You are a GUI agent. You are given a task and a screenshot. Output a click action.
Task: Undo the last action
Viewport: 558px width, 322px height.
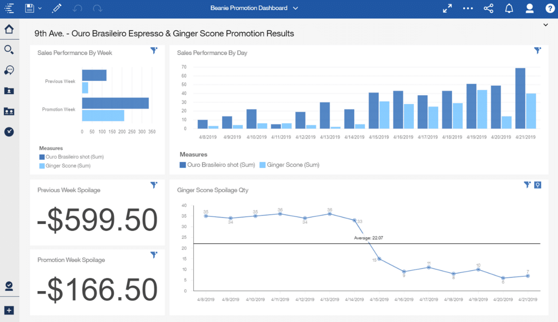pyautogui.click(x=77, y=8)
